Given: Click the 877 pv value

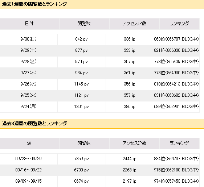Looking at the screenshot, I should [x=81, y=50].
